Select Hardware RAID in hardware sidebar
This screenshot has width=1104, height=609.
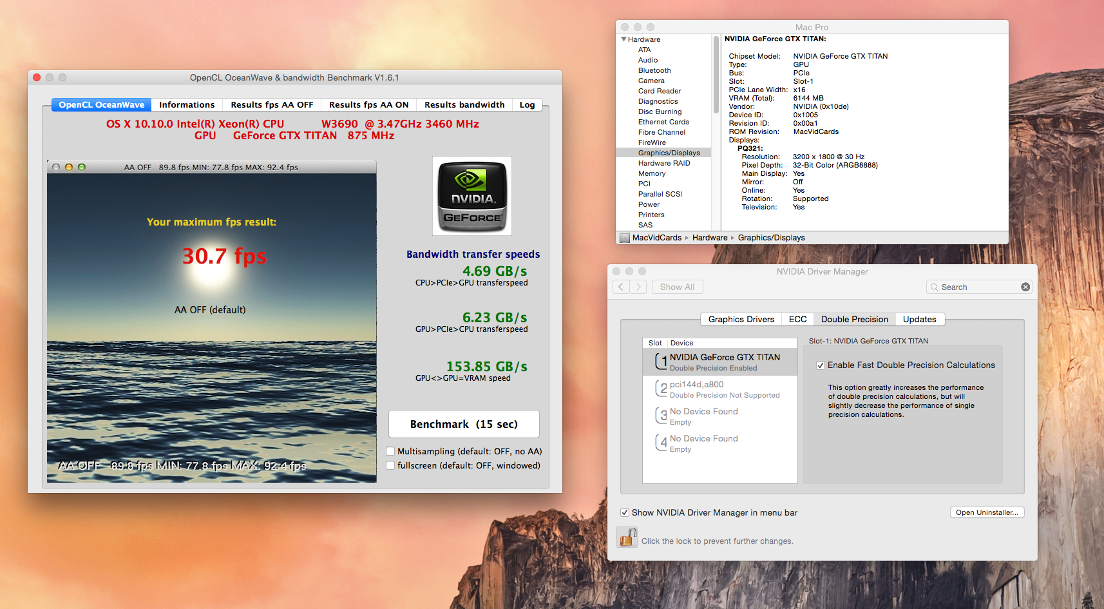(x=664, y=163)
